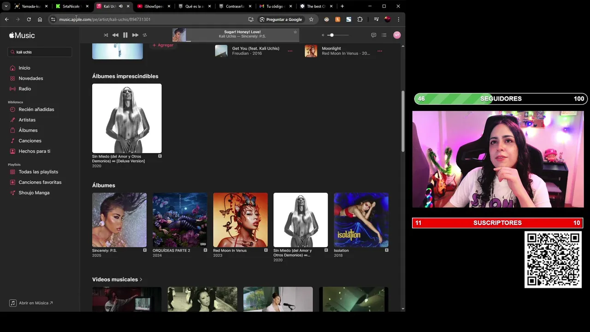This screenshot has height=332, width=590.
Task: Open a new browser tab
Action: [342, 6]
